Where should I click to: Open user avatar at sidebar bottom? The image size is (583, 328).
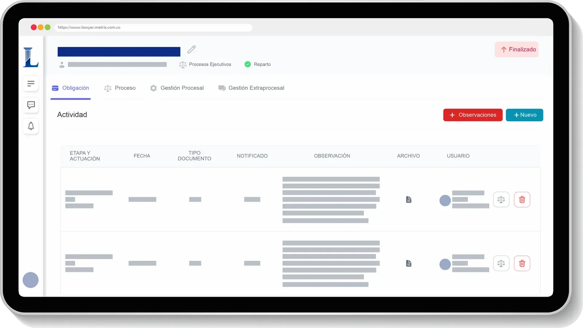point(31,280)
